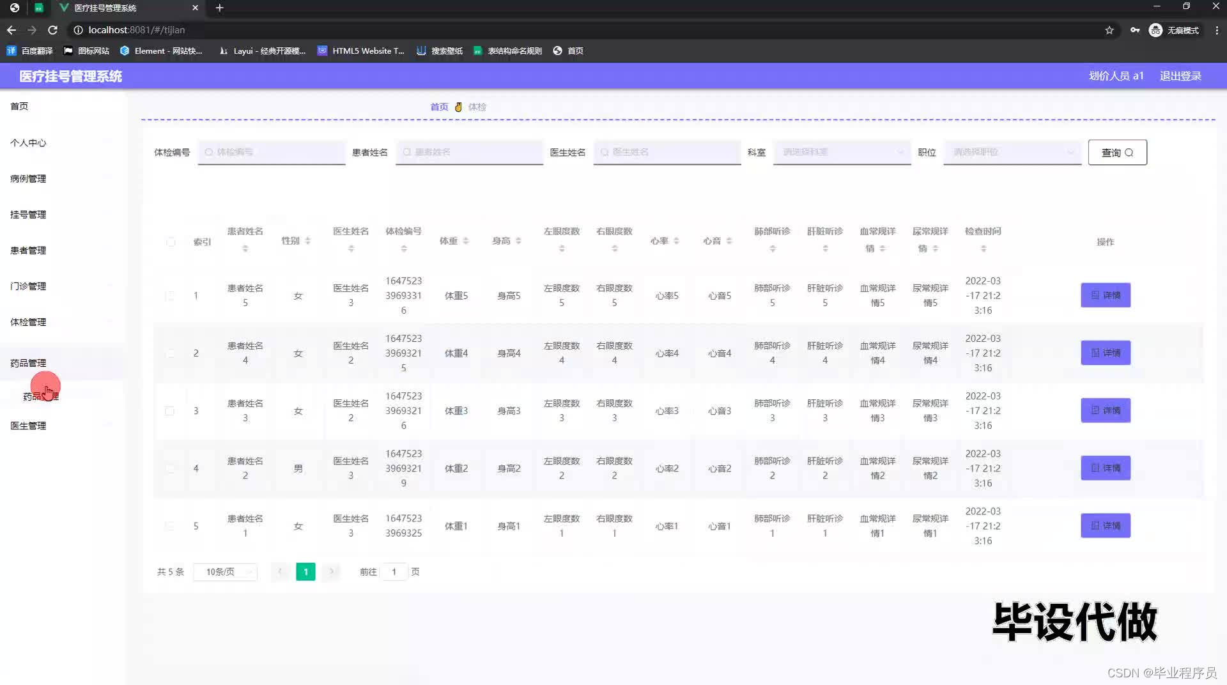The width and height of the screenshot is (1227, 685).
Task: Open Element bookmark
Action: click(161, 50)
